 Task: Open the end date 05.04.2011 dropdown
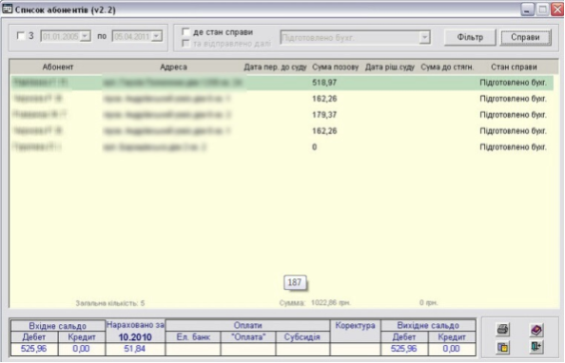[x=156, y=36]
